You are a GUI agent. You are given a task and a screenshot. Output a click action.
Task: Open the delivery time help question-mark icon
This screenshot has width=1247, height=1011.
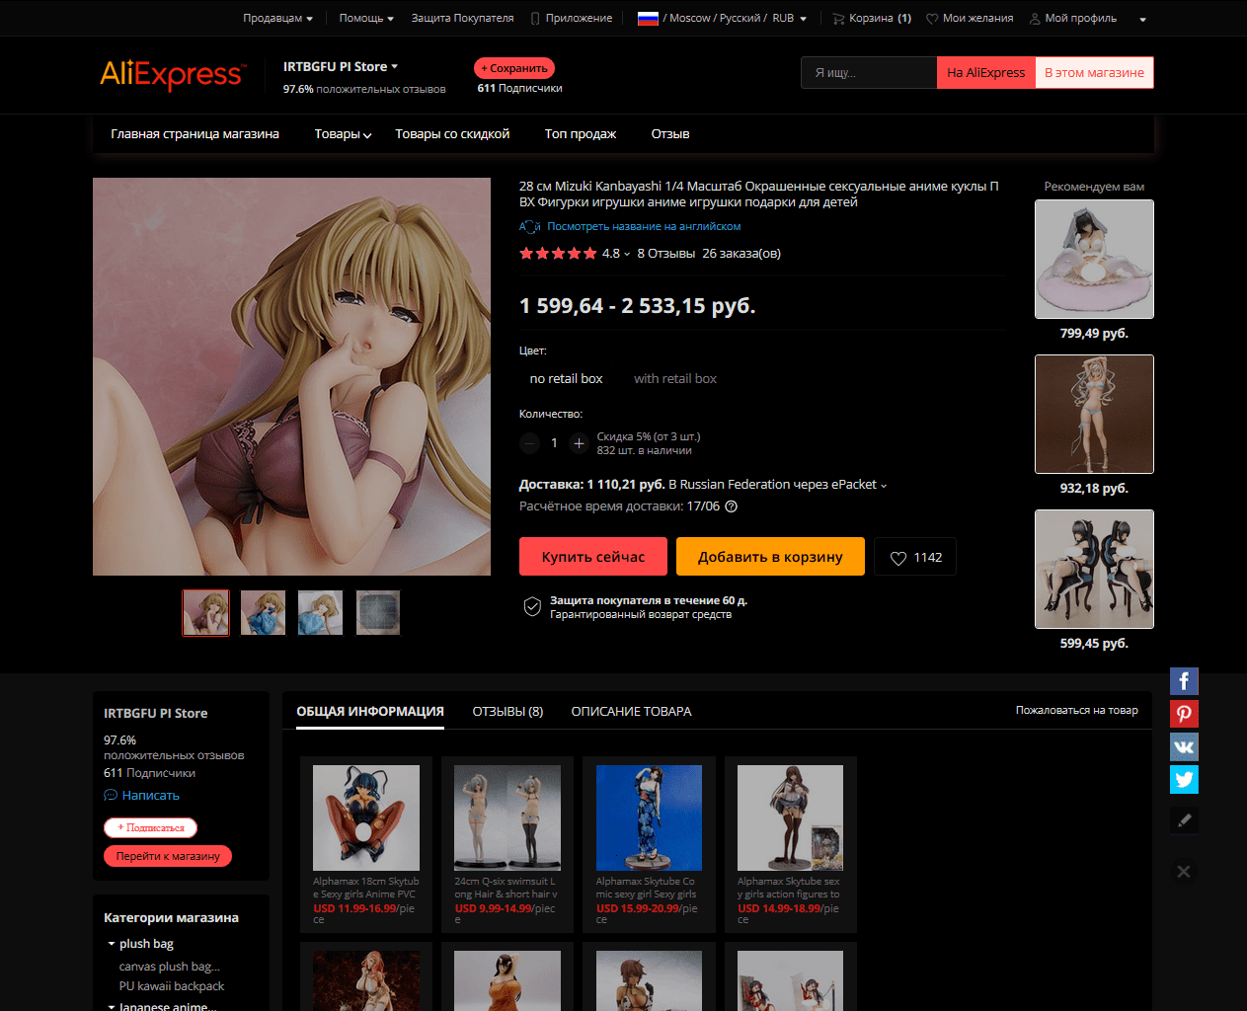point(730,505)
